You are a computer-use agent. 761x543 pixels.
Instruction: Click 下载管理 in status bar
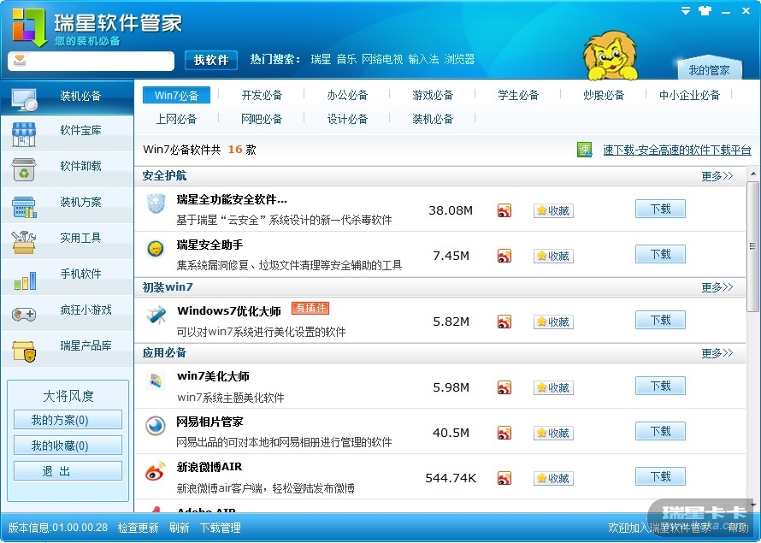pos(221,528)
